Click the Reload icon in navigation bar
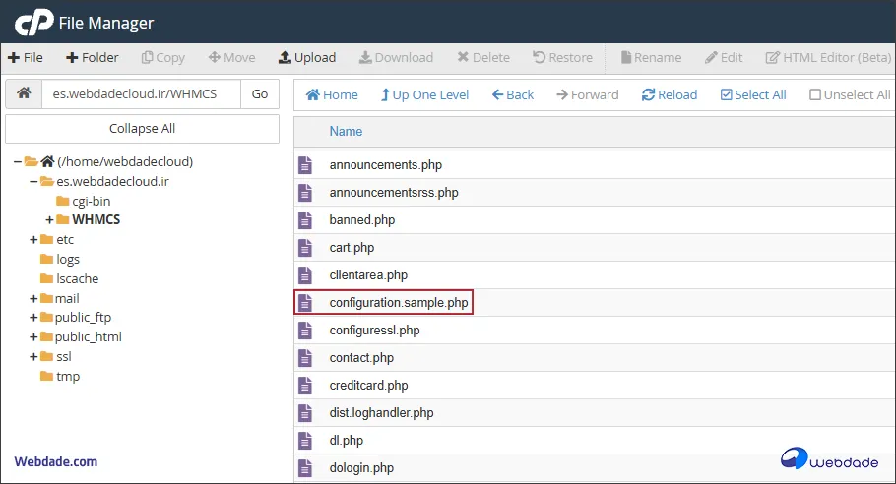 coord(648,95)
